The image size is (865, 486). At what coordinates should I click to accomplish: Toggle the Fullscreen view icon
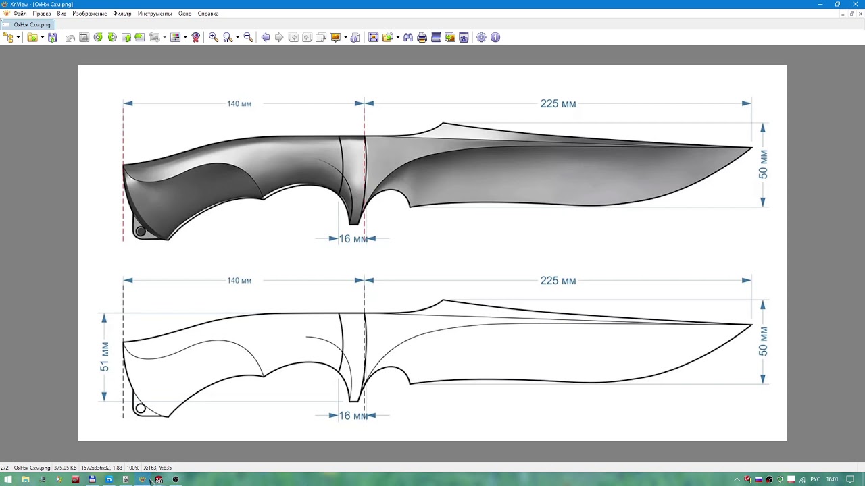click(373, 38)
